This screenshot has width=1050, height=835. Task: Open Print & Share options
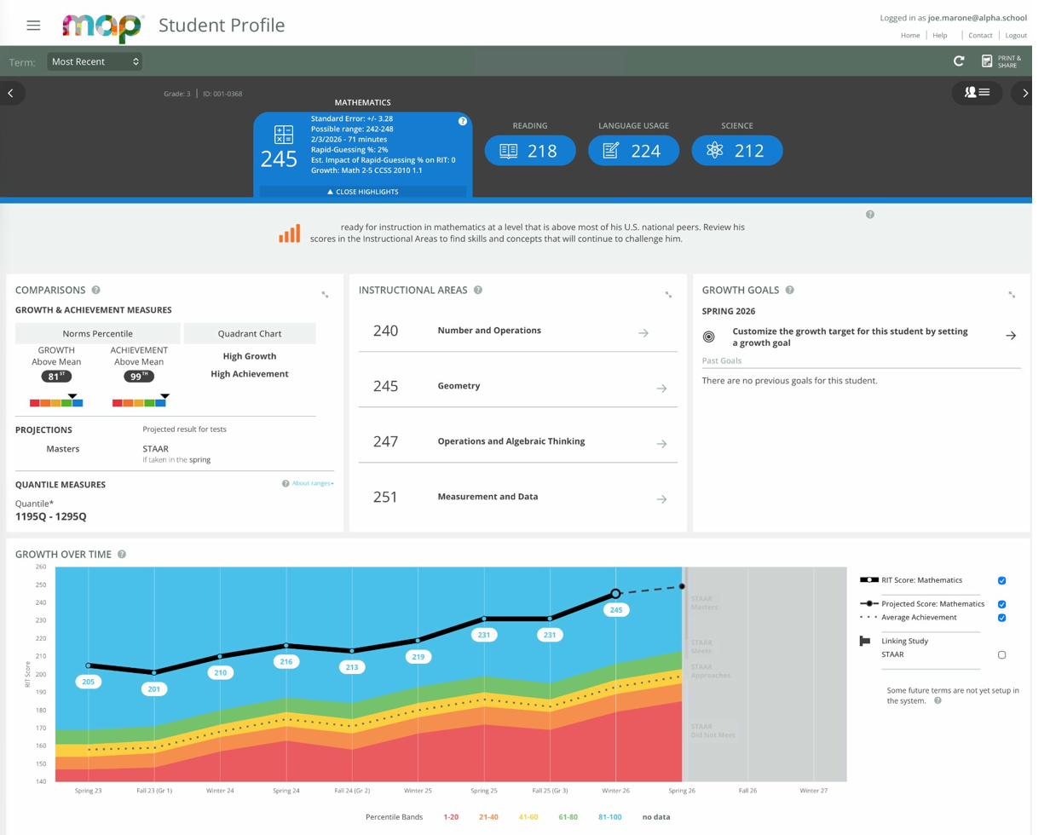[1001, 61]
